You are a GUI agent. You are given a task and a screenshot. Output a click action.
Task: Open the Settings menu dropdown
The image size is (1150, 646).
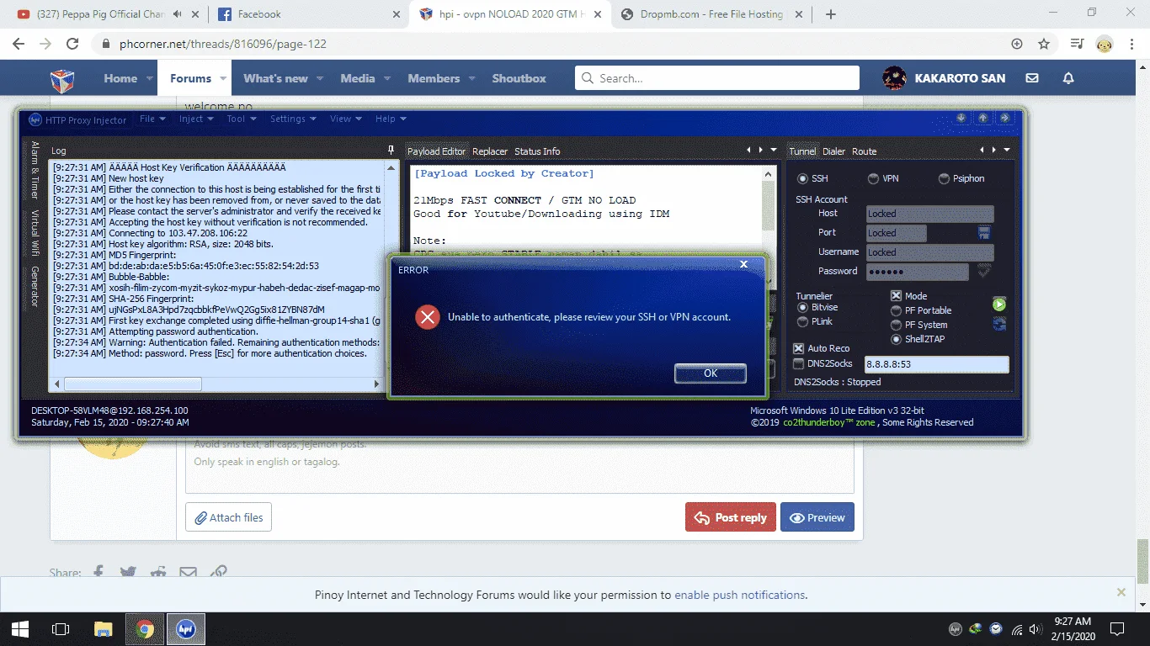click(x=293, y=119)
